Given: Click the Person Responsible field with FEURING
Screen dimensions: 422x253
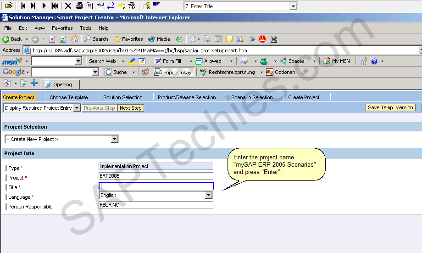Looking at the screenshot, I should click(156, 205).
